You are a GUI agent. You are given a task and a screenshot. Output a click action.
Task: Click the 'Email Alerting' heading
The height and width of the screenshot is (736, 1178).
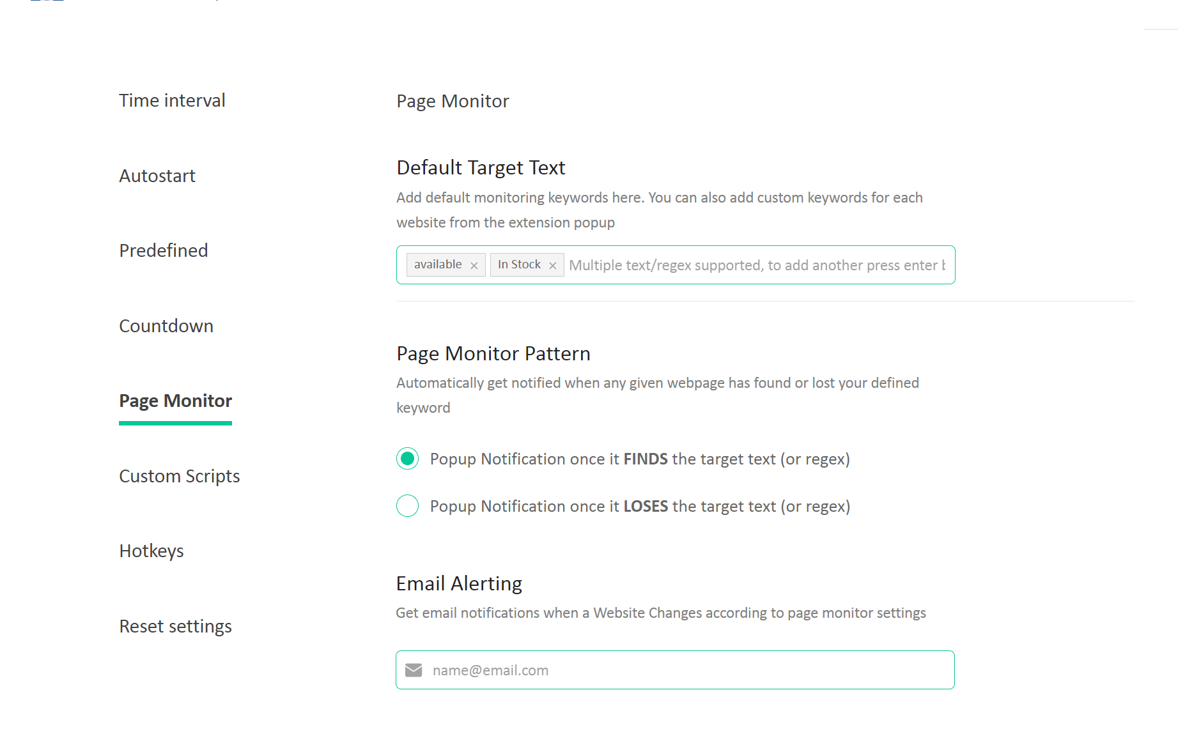(x=459, y=583)
